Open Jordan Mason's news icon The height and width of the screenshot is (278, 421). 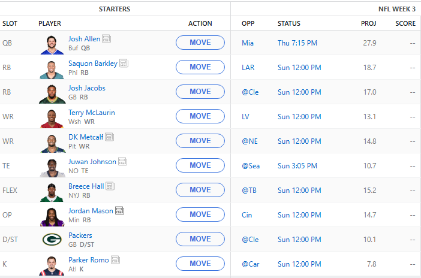coord(119,211)
